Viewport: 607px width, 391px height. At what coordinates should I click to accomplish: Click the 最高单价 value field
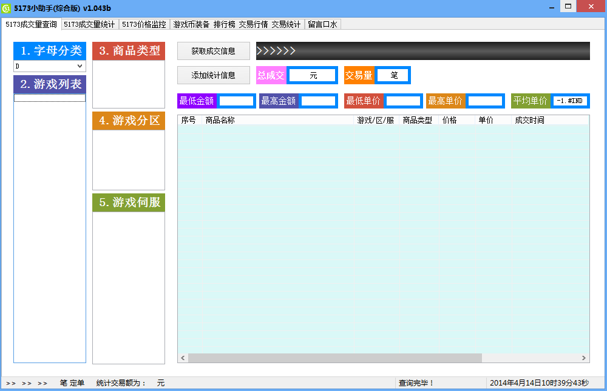click(485, 101)
